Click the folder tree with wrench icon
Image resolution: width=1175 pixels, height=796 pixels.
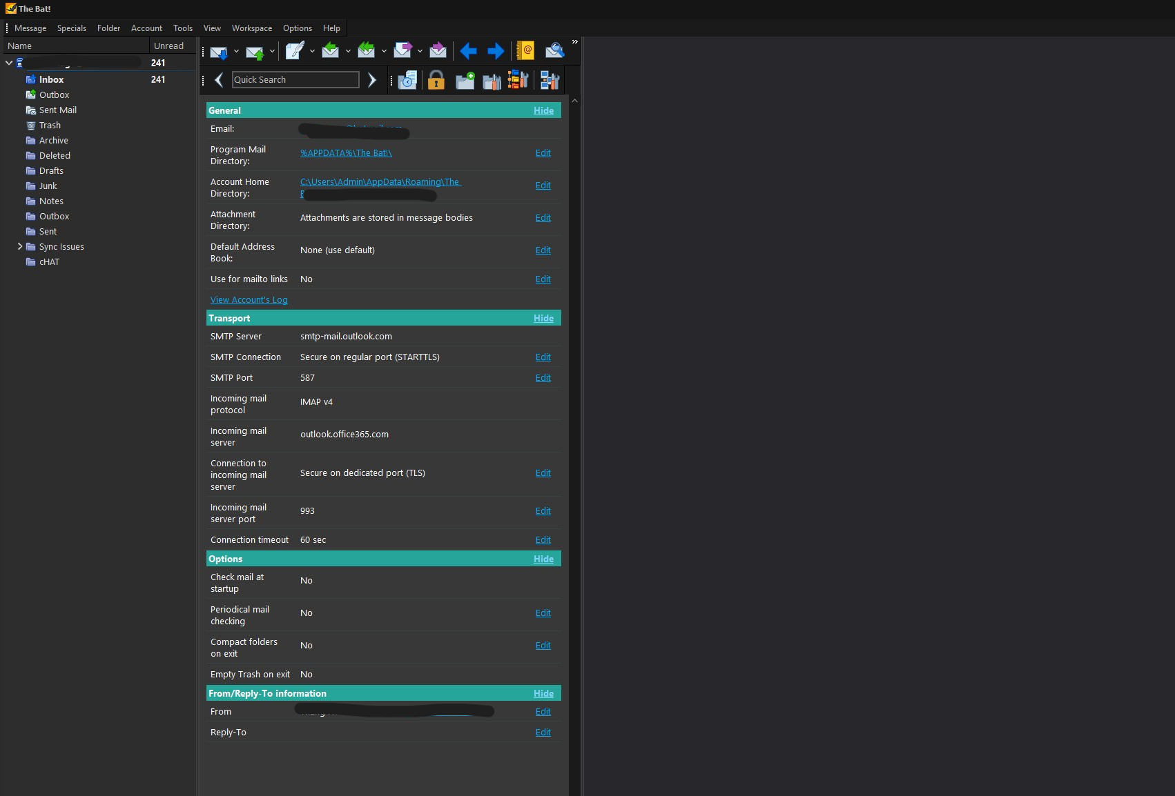pyautogui.click(x=518, y=80)
